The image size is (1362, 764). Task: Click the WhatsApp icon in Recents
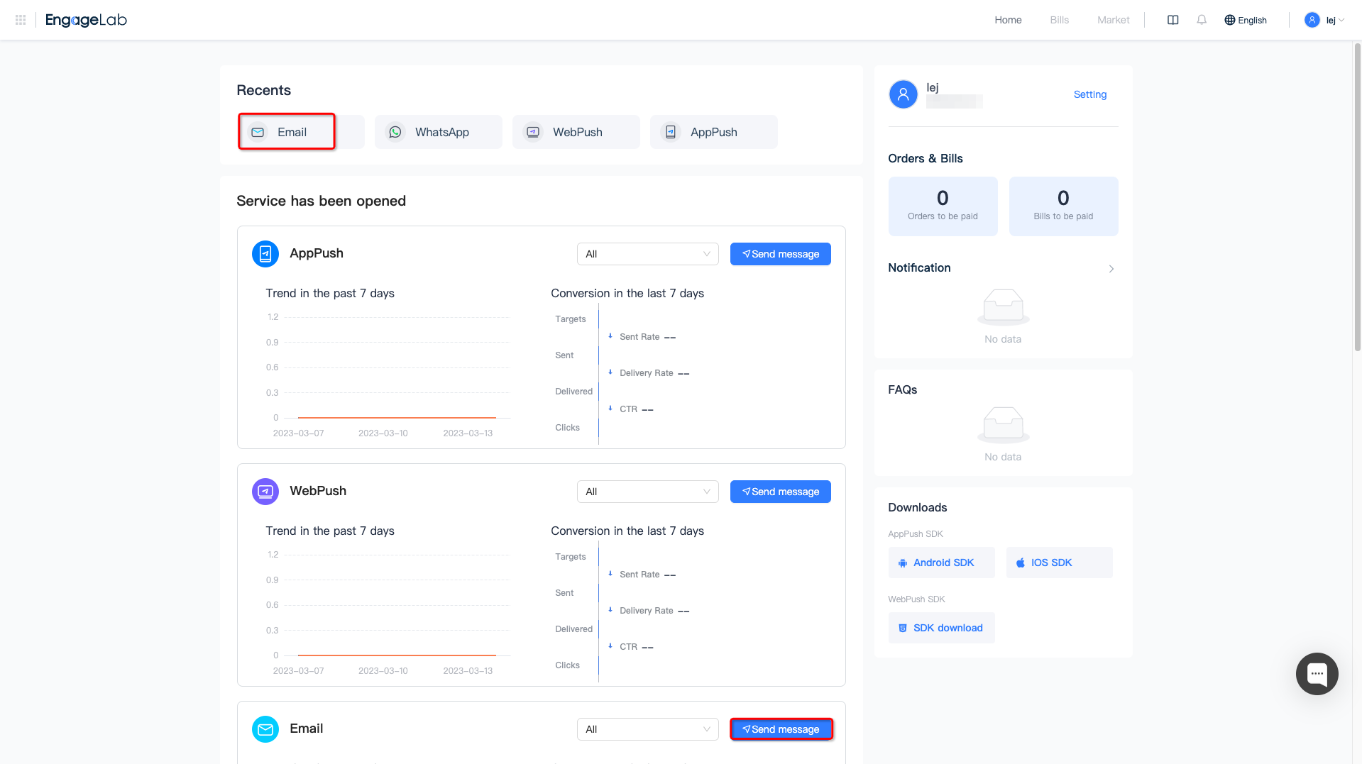[395, 132]
